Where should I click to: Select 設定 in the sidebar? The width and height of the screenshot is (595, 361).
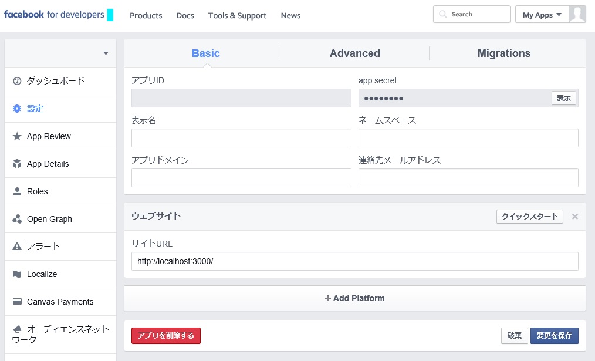point(60,109)
